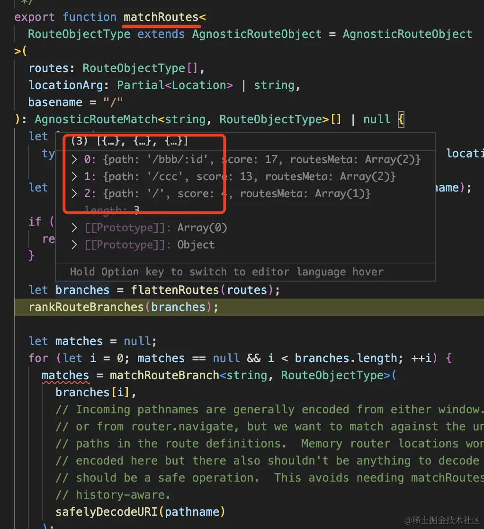Click the safelyDecodeURI function call
Screen dimensions: 484x529
coord(107,512)
